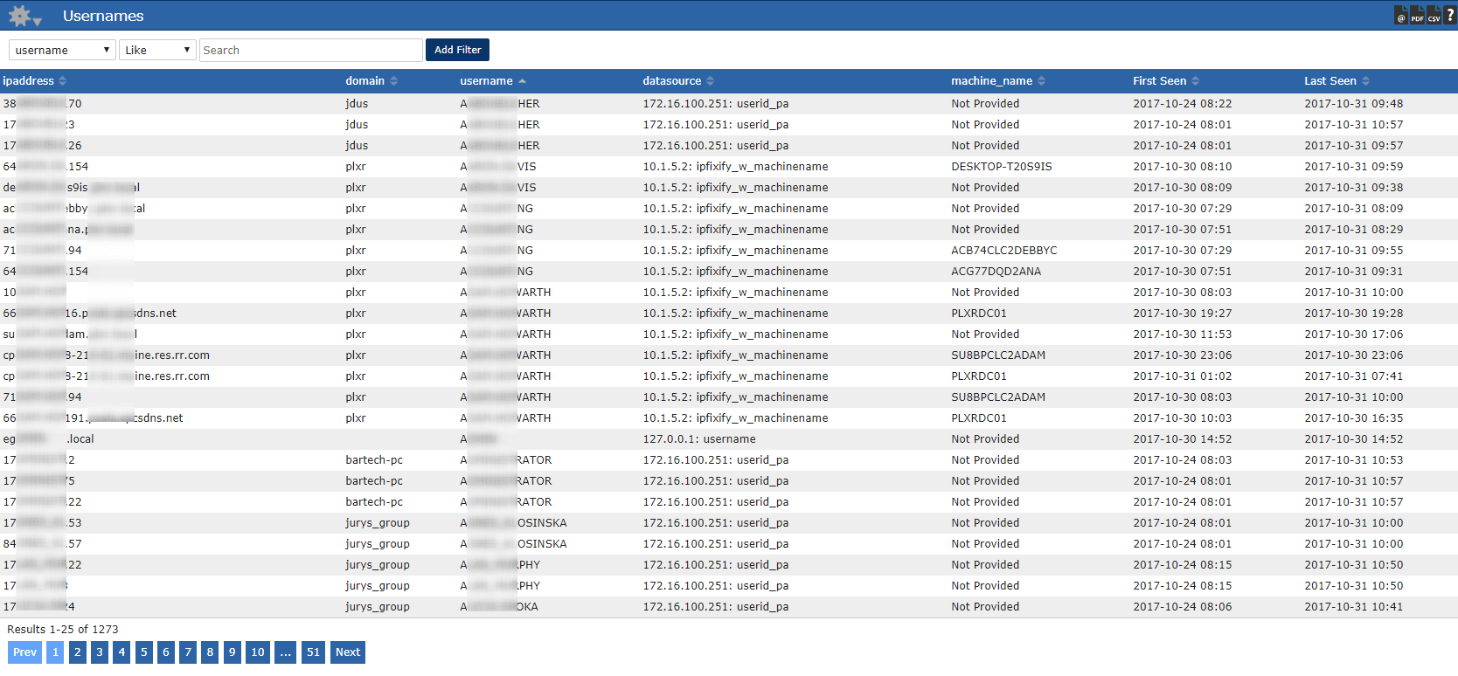Click the datasource column header
1458x676 pixels.
[x=671, y=81]
